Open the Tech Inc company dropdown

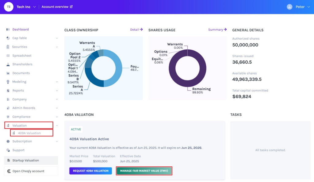[x=34, y=7]
